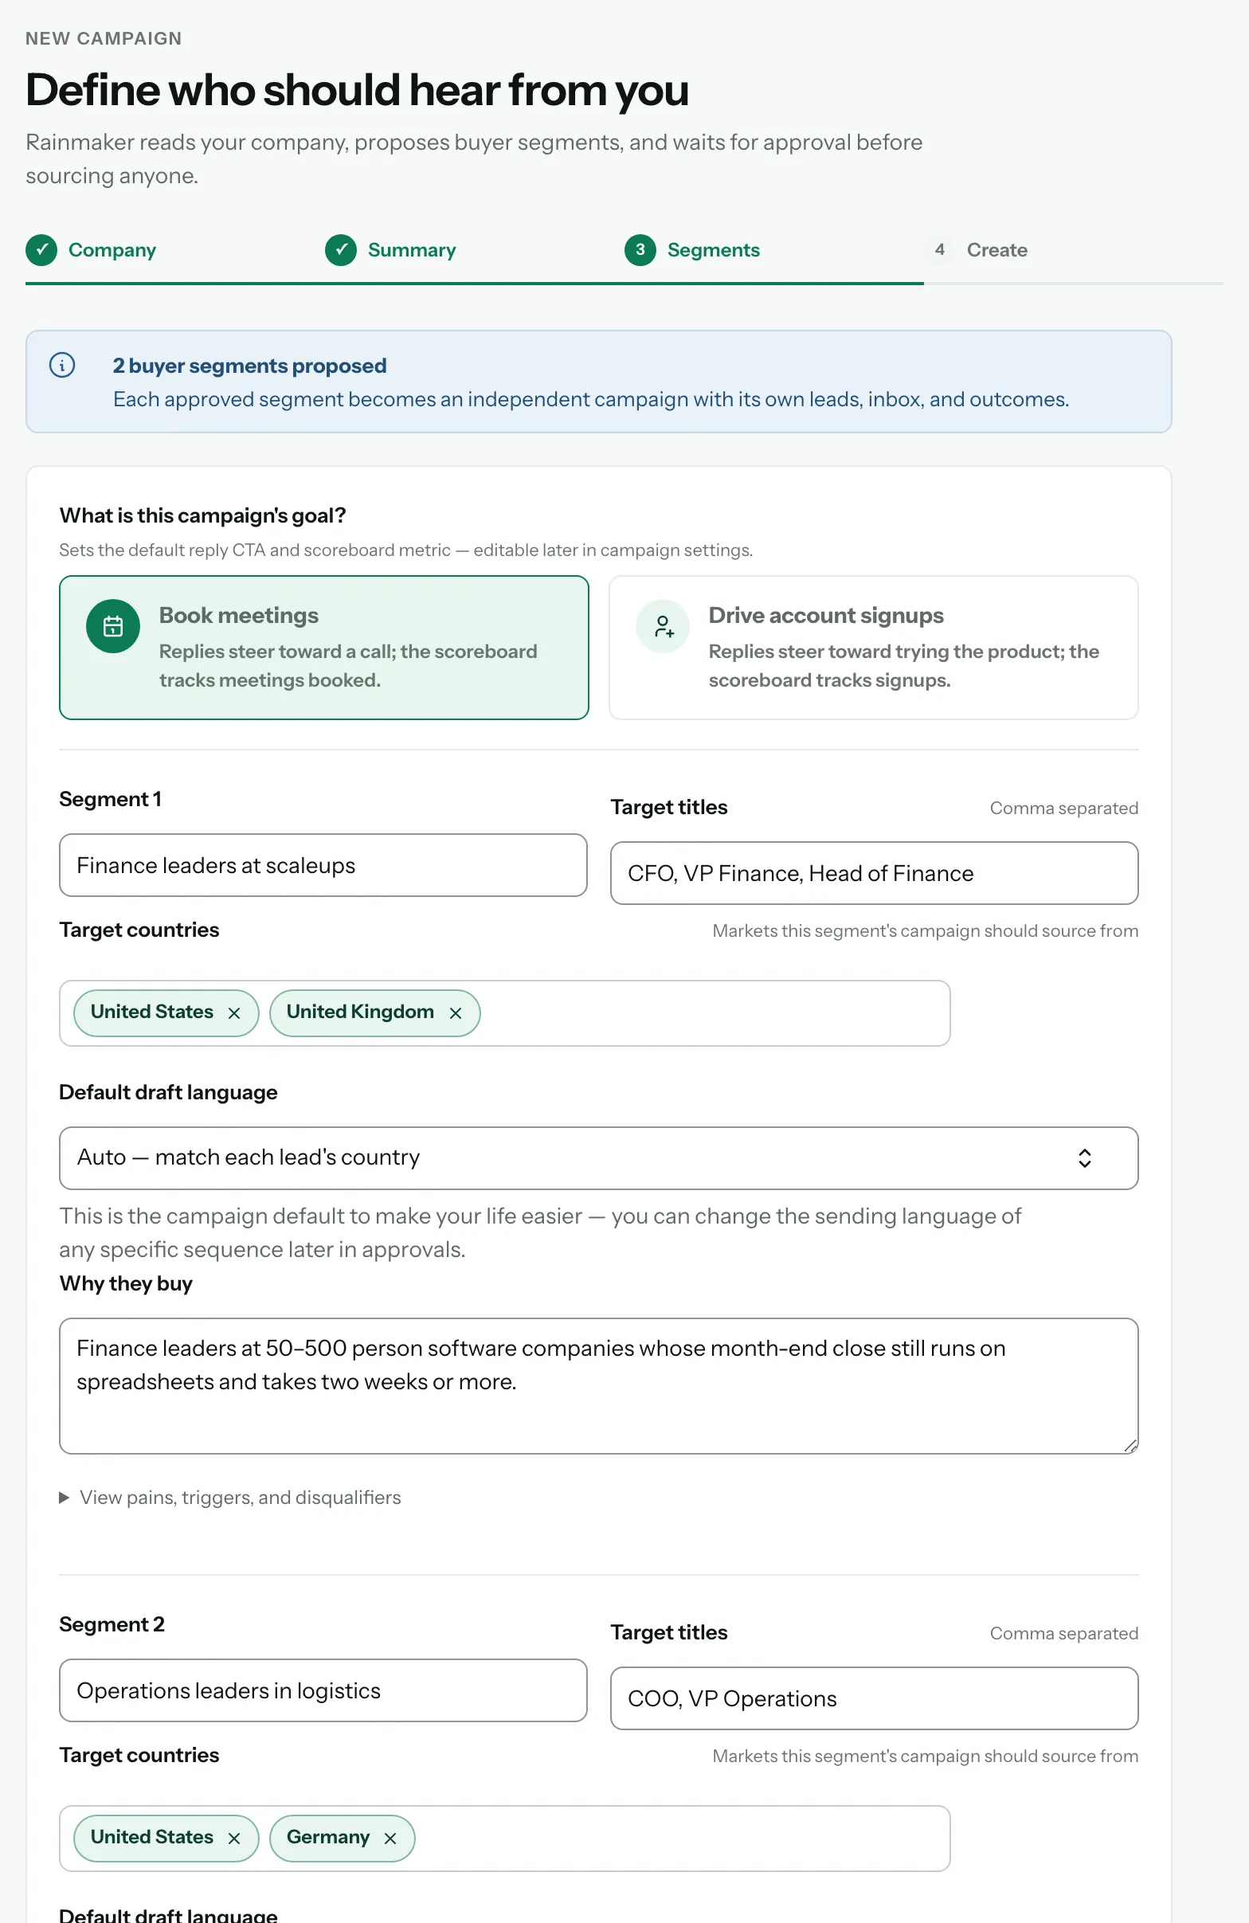Select the Drive account signups goal
Viewport: 1249px width, 1923px height.
[873, 647]
